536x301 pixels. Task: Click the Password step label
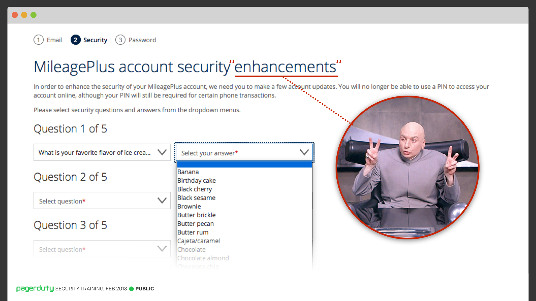tap(142, 40)
